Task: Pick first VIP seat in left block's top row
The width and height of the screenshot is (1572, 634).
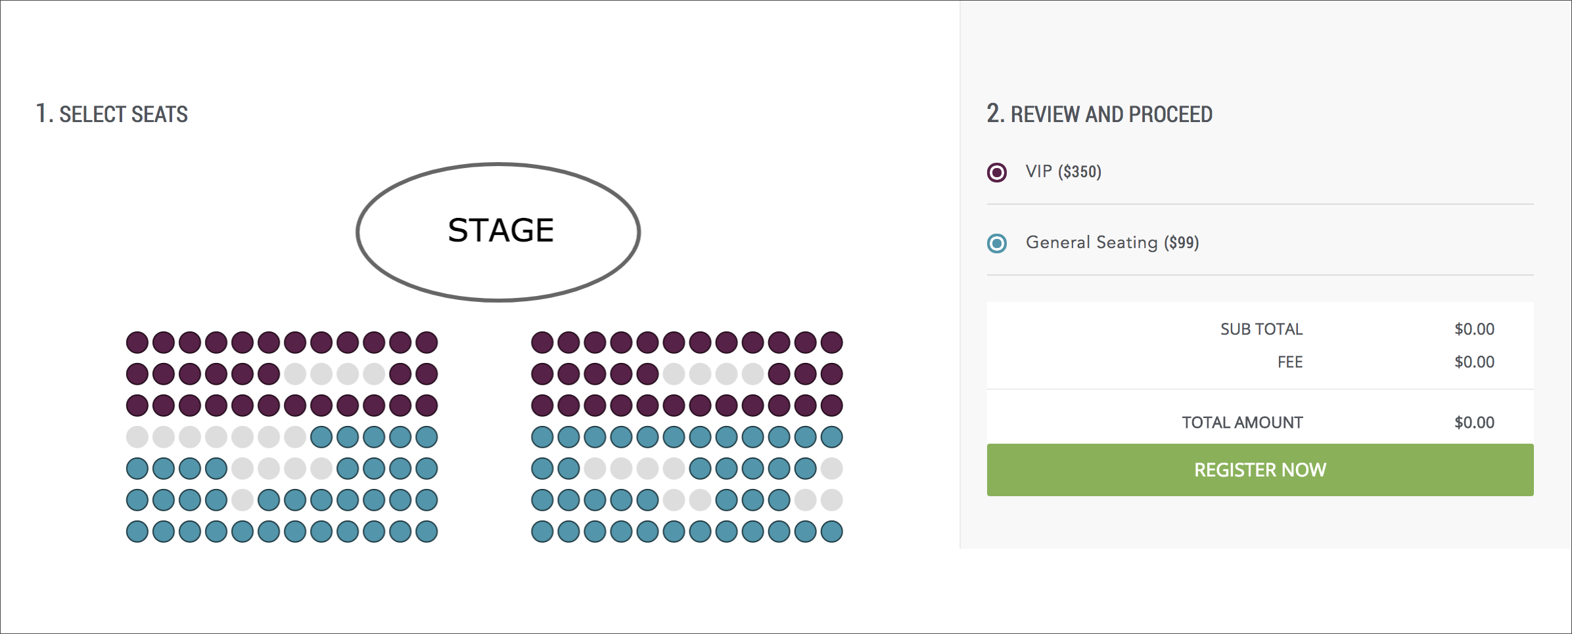Action: click(137, 343)
